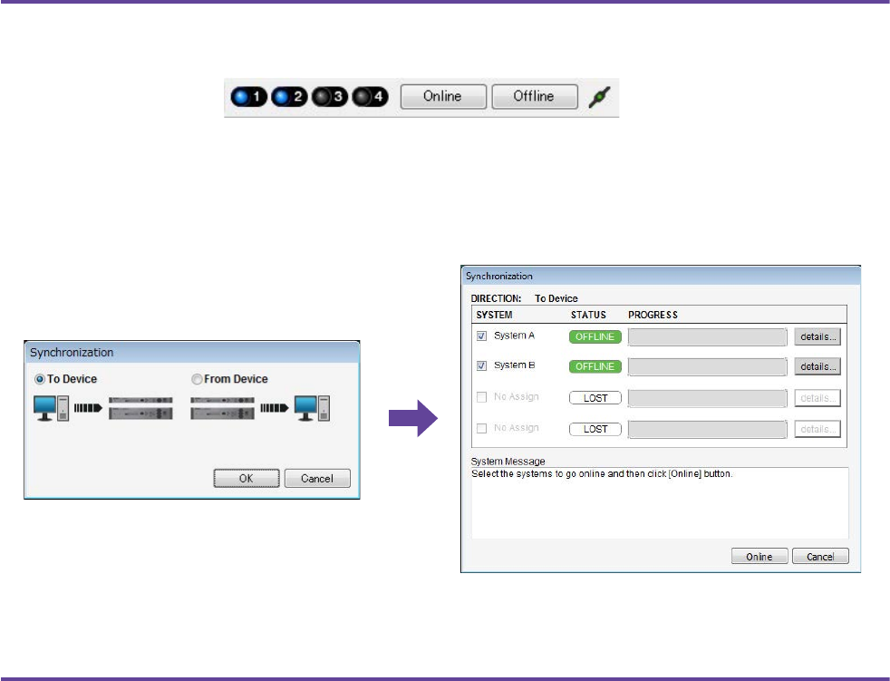Select system indicator 2 in toolbar
Screen dimensions: 890x681
[x=289, y=96]
